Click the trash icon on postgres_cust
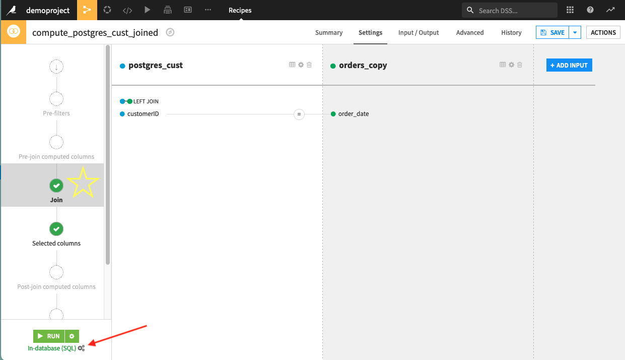Screen dimensions: 625x360 309,65
